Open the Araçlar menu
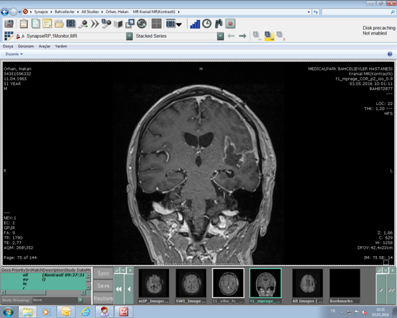Image resolution: width=397 pixels, height=318 pixels. click(x=45, y=47)
